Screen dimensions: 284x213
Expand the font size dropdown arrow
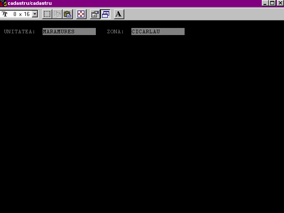pyautogui.click(x=35, y=14)
